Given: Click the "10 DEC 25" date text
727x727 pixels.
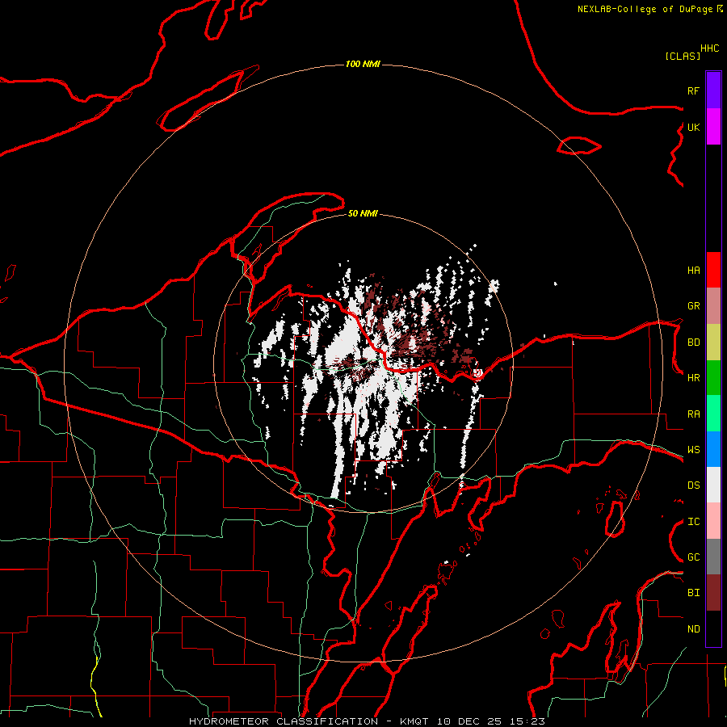Looking at the screenshot, I should point(469,721).
